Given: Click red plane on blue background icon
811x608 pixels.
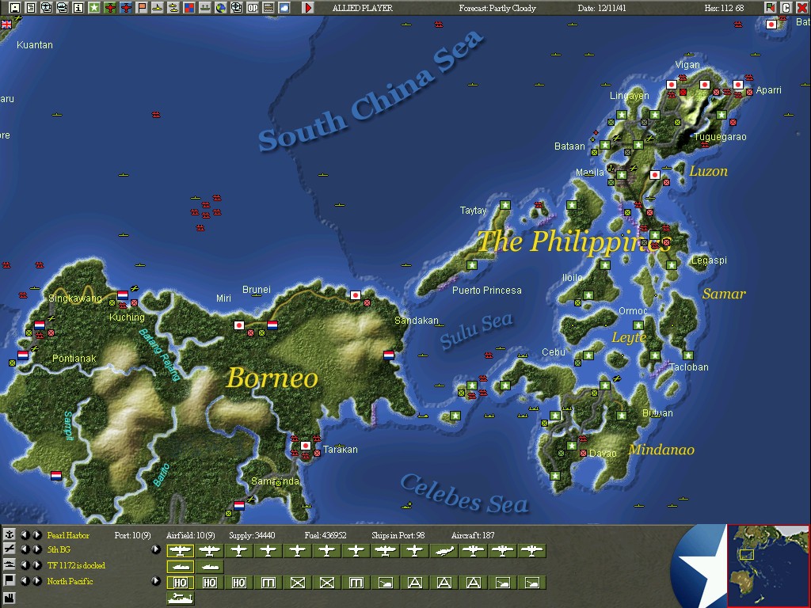Looking at the screenshot, I should [126, 7].
